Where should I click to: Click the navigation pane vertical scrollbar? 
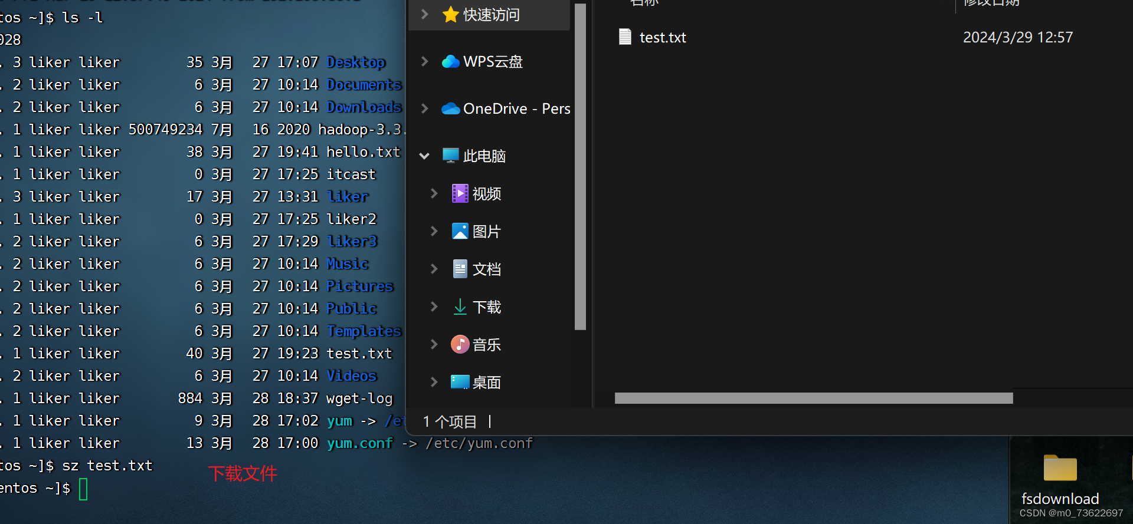[x=580, y=167]
